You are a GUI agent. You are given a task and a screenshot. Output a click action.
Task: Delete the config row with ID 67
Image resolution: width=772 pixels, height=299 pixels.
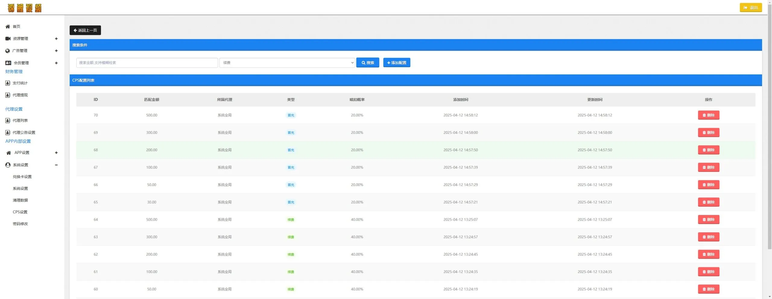coord(708,167)
